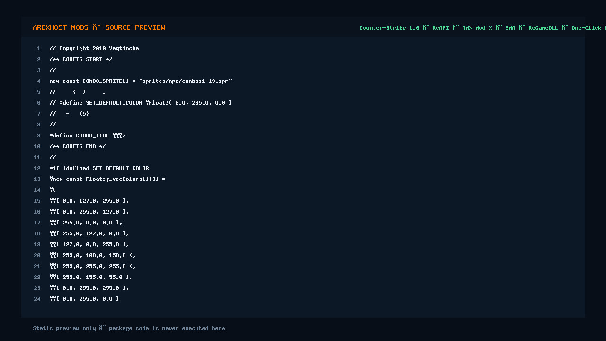Click the "Counter-Strike 1.6" tagline in the header
The width and height of the screenshot is (606, 341).
pos(389,28)
